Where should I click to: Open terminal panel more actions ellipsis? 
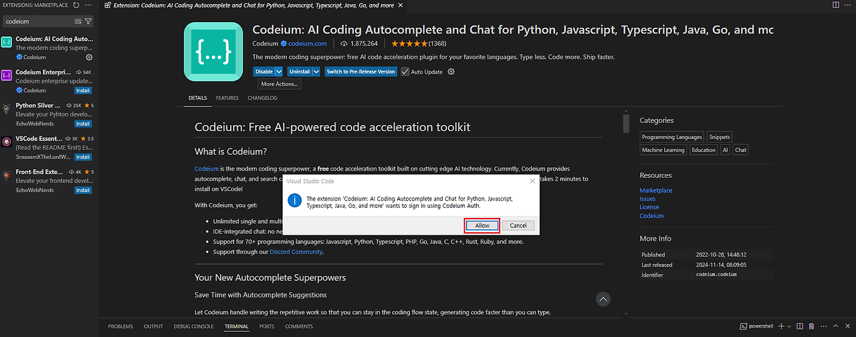coord(823,326)
